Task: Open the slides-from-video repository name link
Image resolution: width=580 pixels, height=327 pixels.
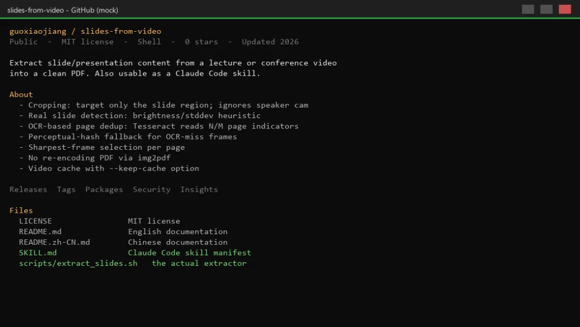Action: (x=121, y=31)
